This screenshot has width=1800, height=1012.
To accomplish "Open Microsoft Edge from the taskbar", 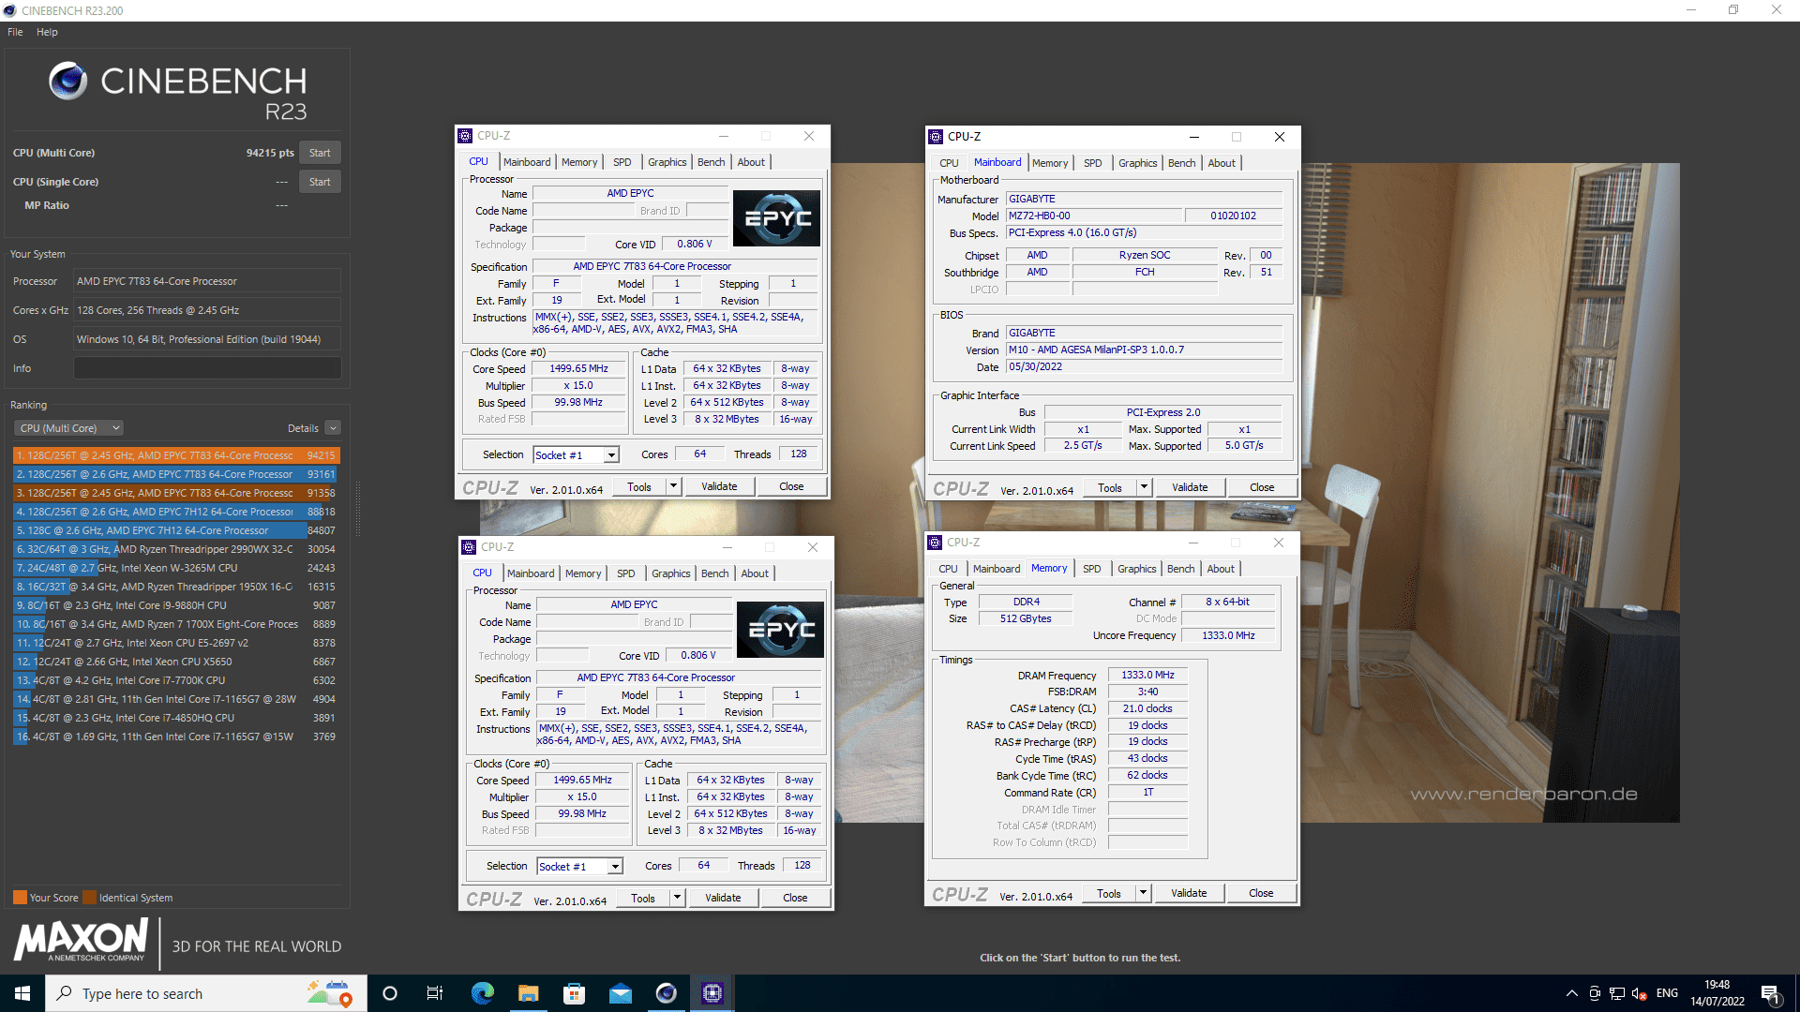I will click(x=482, y=993).
